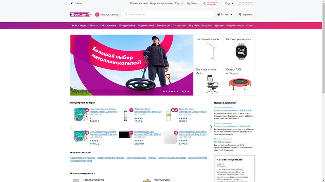
Task: Open Каталог товаров grid icon button
Action: click(97, 14)
